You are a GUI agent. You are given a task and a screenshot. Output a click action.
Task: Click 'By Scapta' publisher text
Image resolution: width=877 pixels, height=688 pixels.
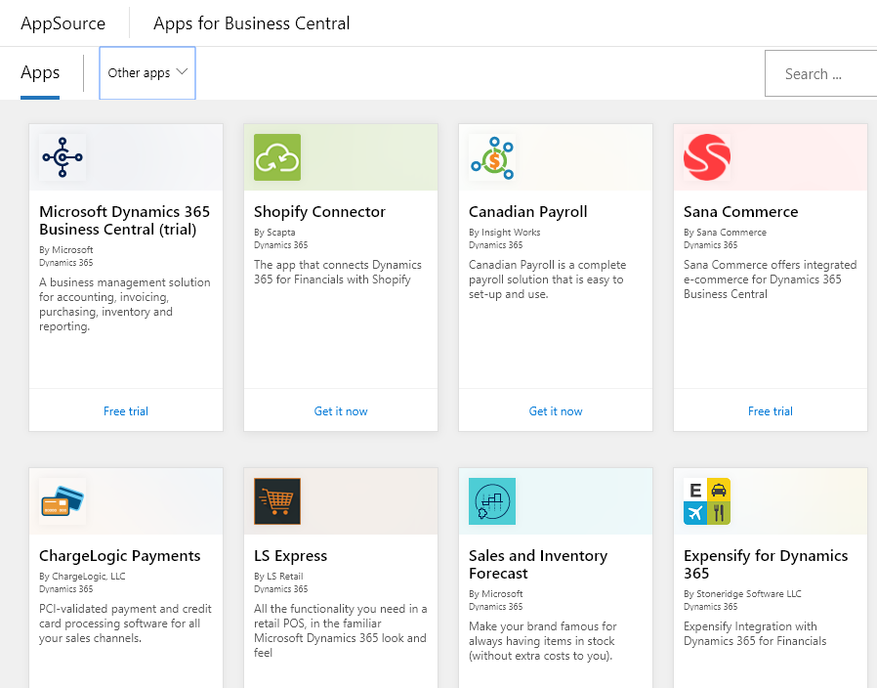pyautogui.click(x=274, y=232)
